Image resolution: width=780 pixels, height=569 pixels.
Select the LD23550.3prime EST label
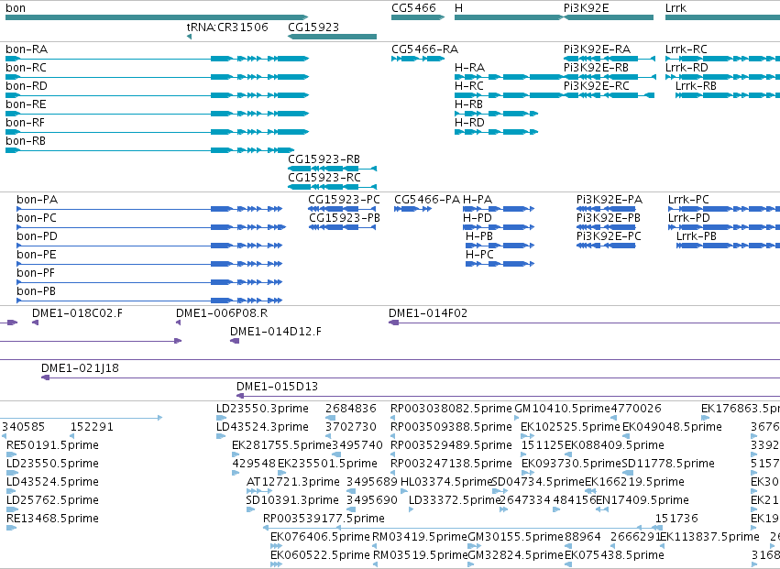pyautogui.click(x=262, y=409)
